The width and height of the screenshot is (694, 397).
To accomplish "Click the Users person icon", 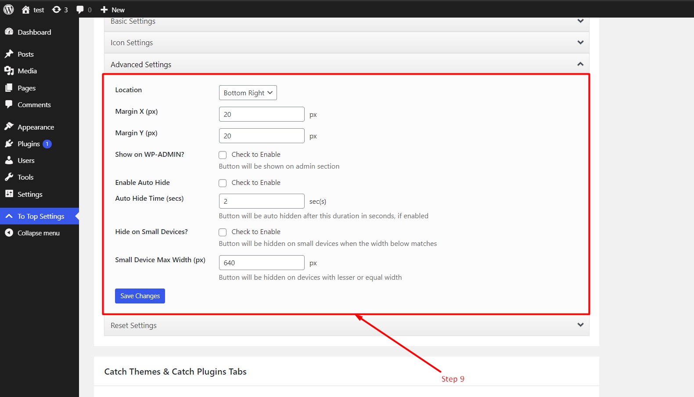I will pos(9,160).
